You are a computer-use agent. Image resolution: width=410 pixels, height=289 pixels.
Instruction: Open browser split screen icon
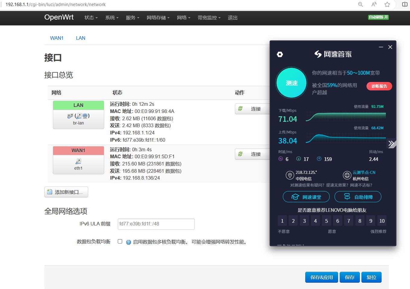pyautogui.click(x=405, y=4)
